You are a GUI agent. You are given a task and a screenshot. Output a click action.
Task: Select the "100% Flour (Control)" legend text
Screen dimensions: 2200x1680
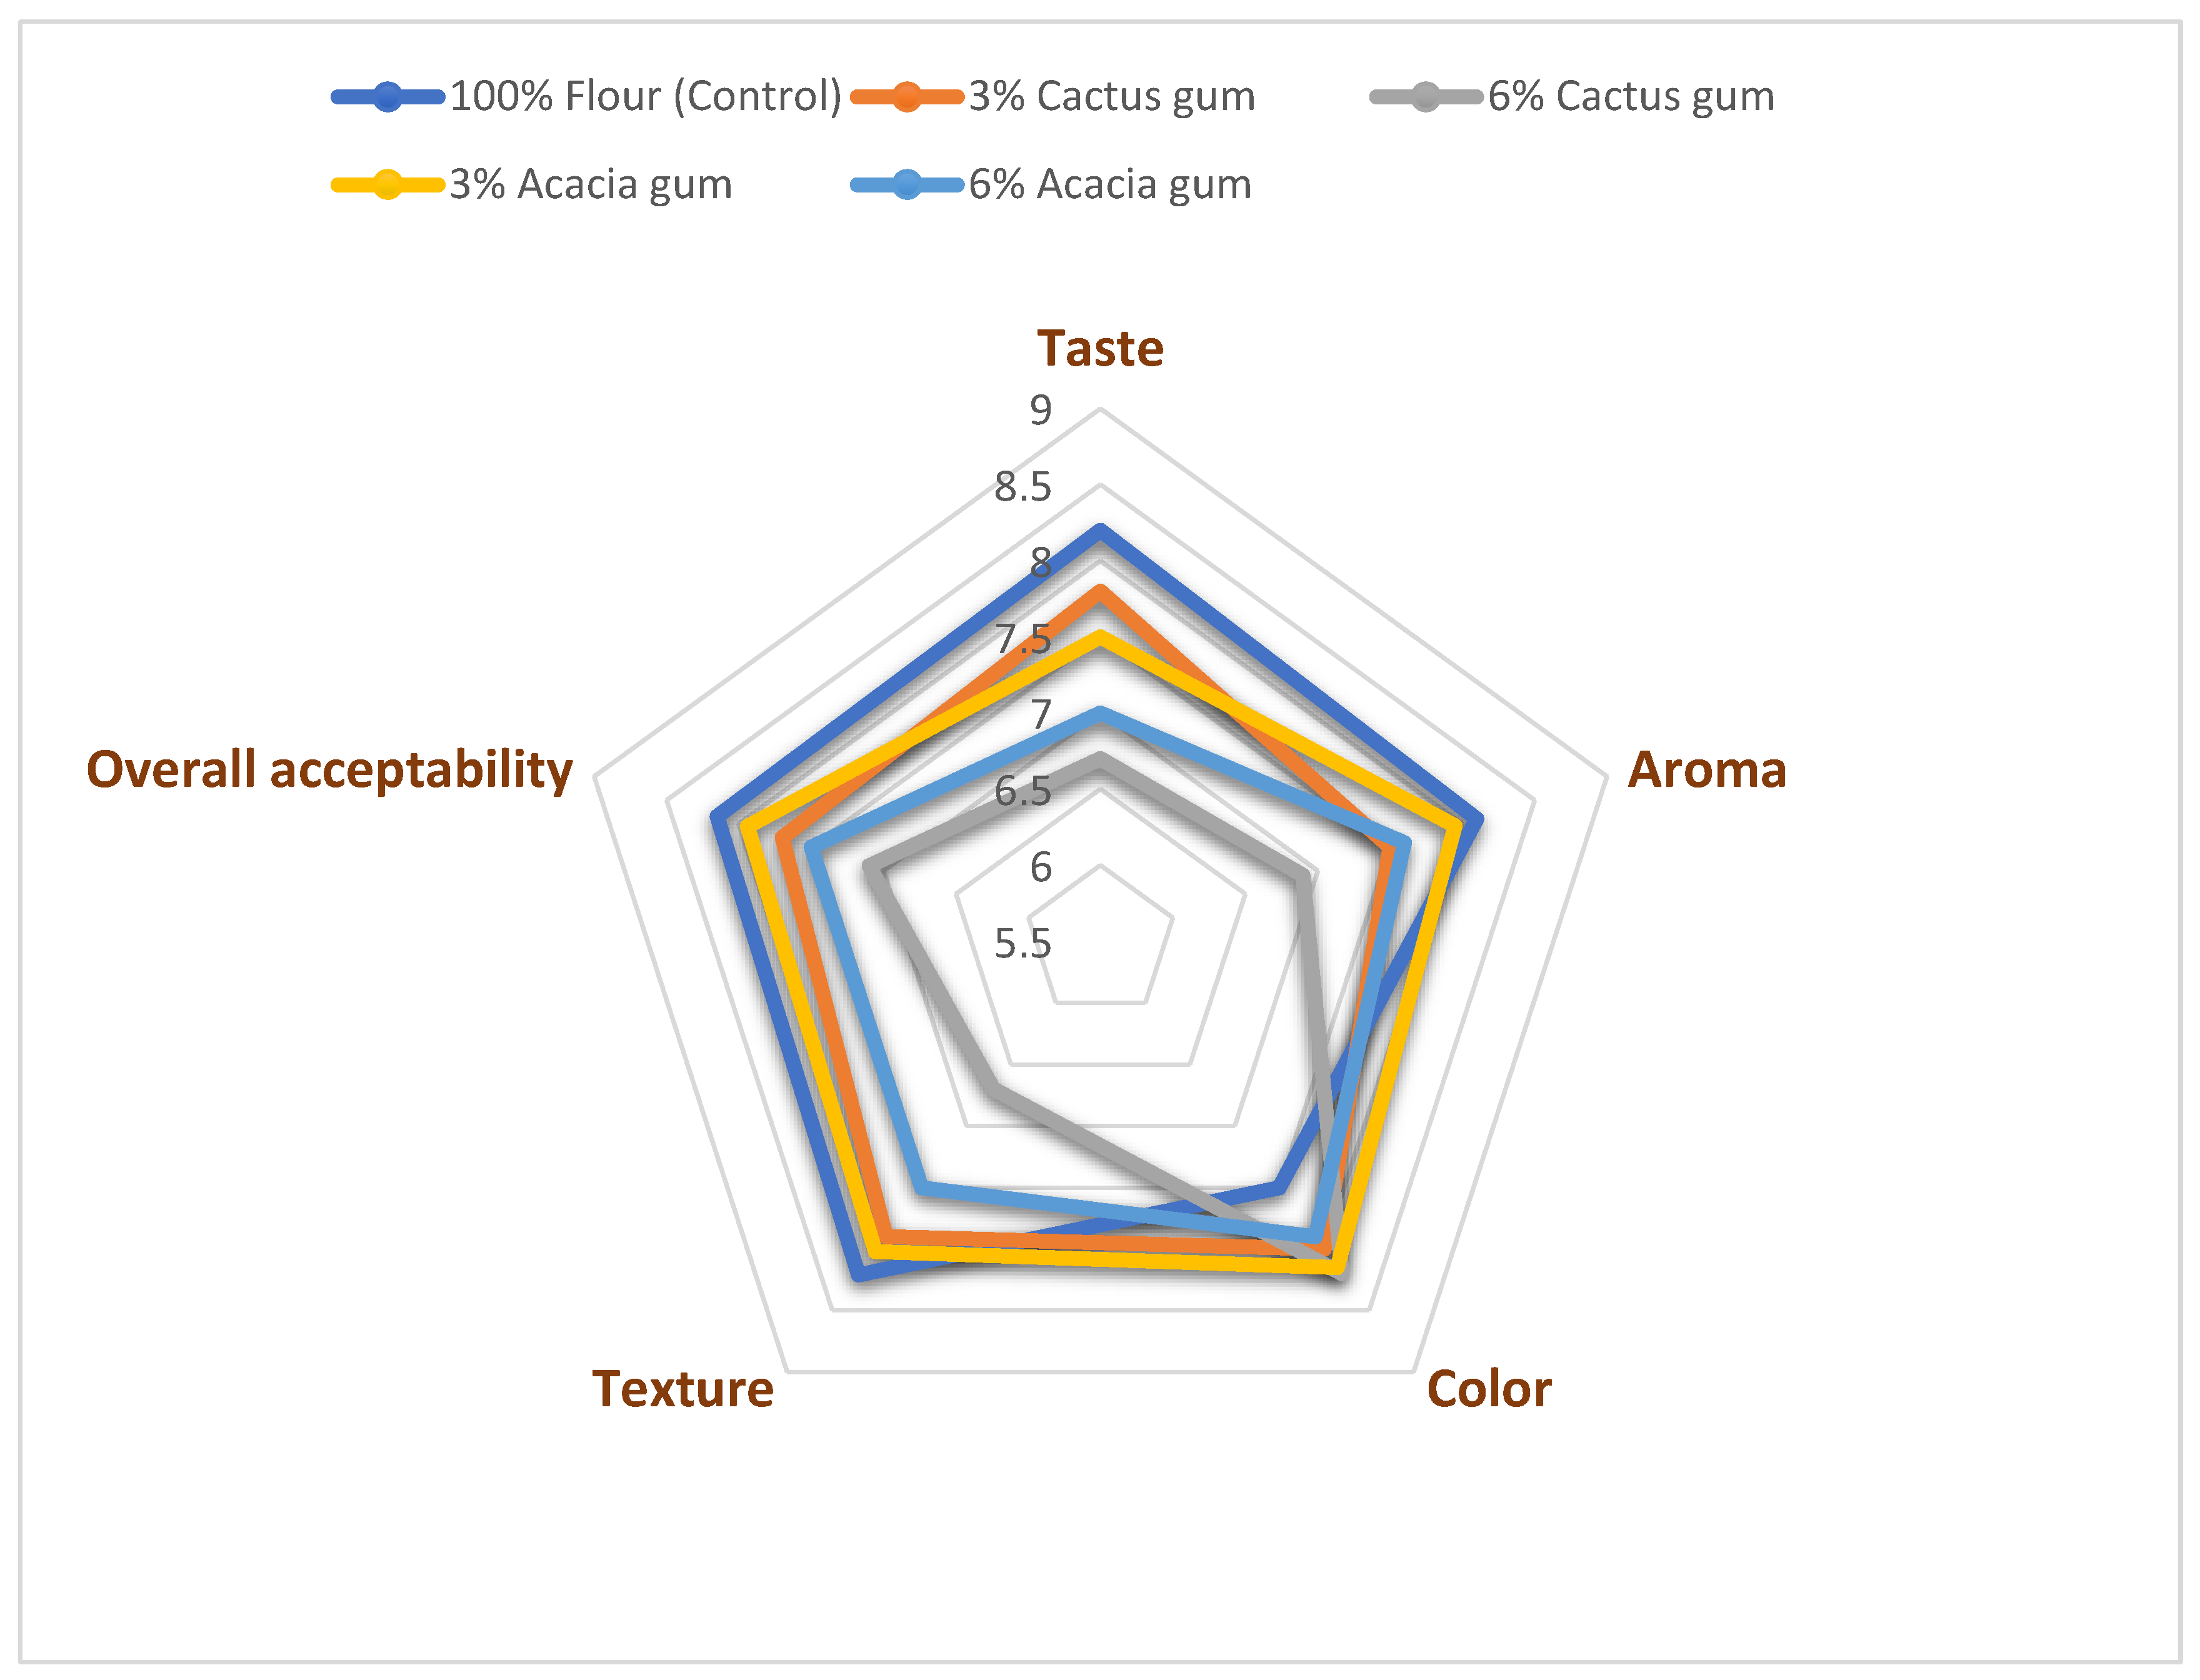[x=645, y=97]
